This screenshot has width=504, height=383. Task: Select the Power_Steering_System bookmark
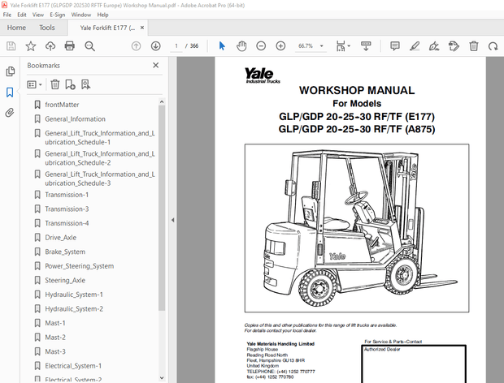[x=79, y=266]
